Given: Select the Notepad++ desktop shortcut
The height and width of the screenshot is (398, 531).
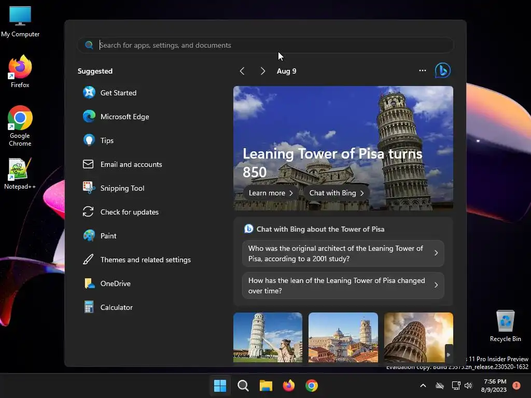Looking at the screenshot, I should (x=20, y=174).
